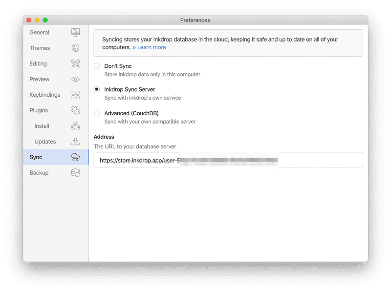
Task: Select the Sync cloud icon
Action: [75, 157]
